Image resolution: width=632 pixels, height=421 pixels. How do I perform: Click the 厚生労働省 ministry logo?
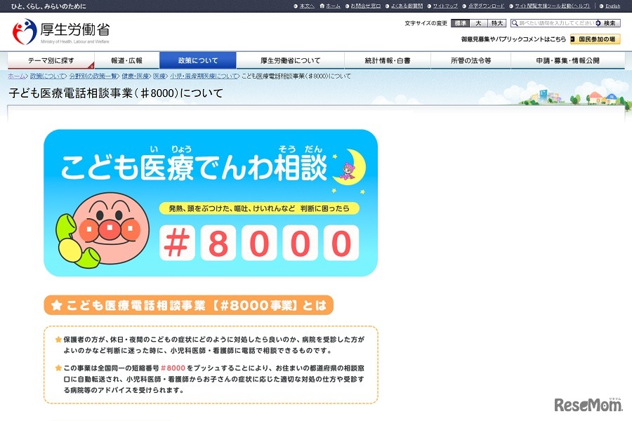(61, 32)
